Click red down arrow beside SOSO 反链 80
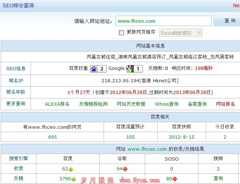This screenshot has height=184, width=240. pyautogui.click(x=175, y=179)
